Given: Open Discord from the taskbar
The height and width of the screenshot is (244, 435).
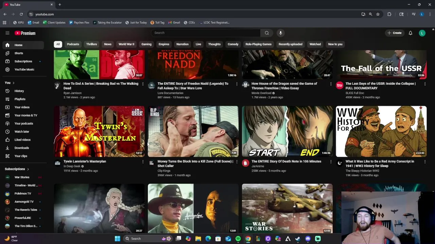Looking at the screenshot, I should [x=308, y=239].
